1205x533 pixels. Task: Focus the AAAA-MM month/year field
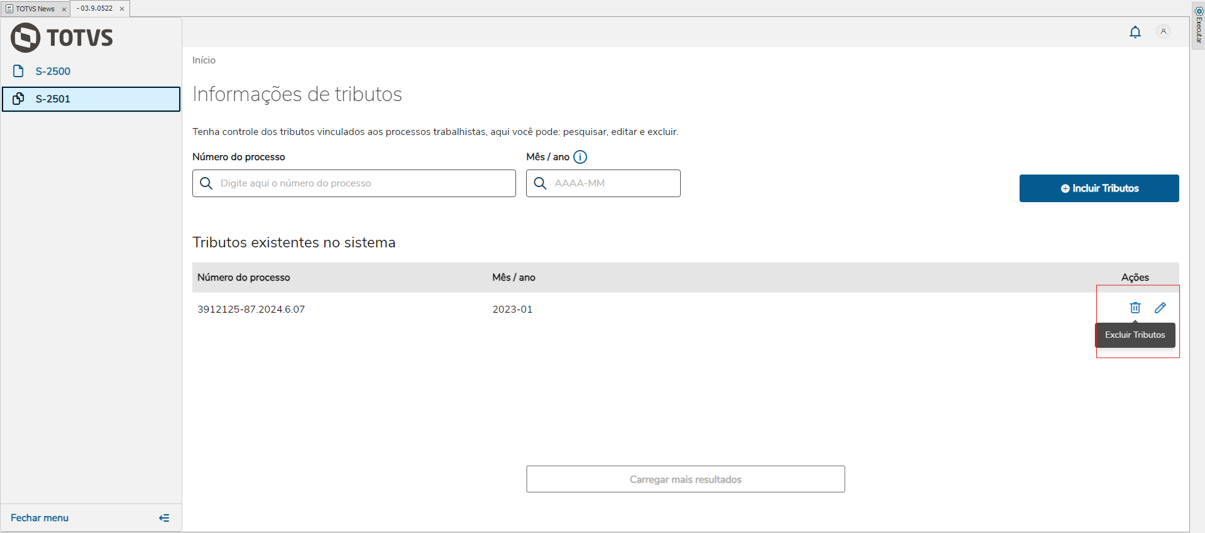pos(613,183)
